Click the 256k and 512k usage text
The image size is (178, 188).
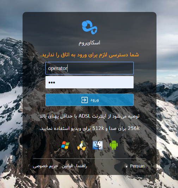pyautogui.click(x=90, y=129)
